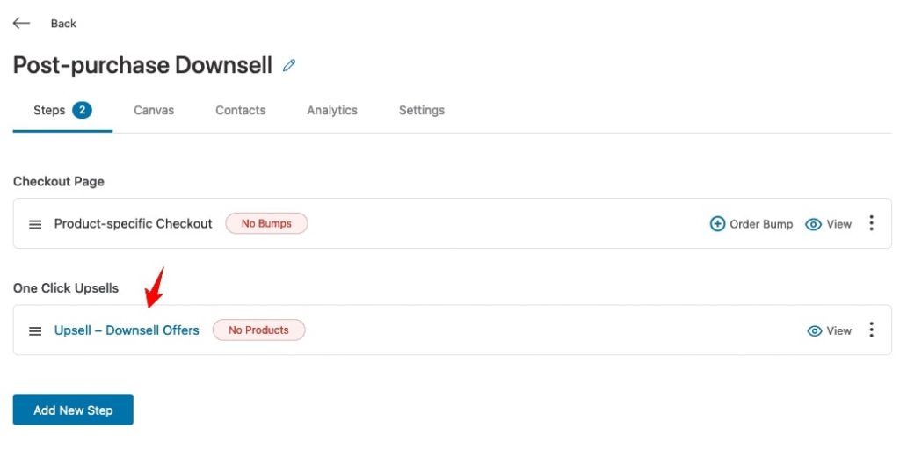Click the plus icon beside Order Bump
This screenshot has height=450, width=900.
717,224
